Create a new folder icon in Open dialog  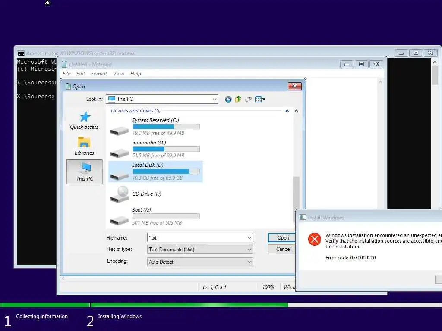(248, 99)
